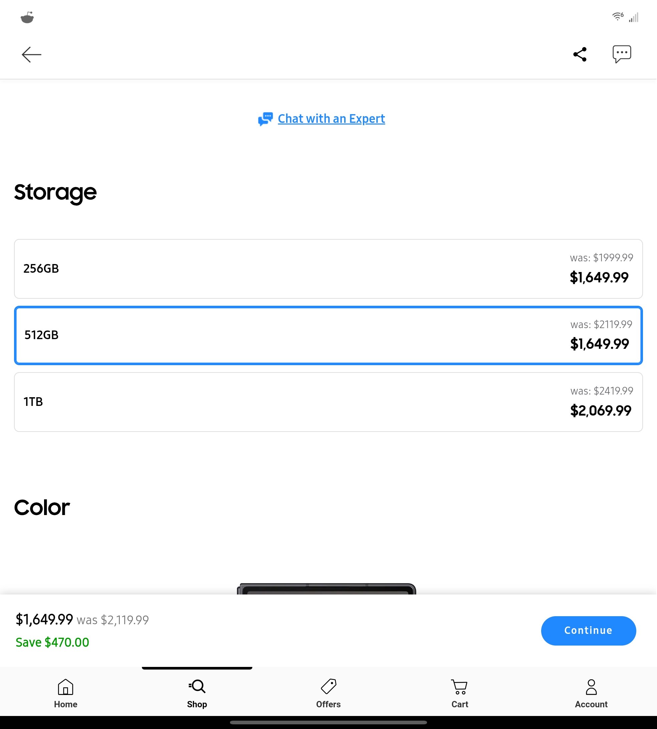
Task: Select the 512GB storage option
Action: click(328, 335)
